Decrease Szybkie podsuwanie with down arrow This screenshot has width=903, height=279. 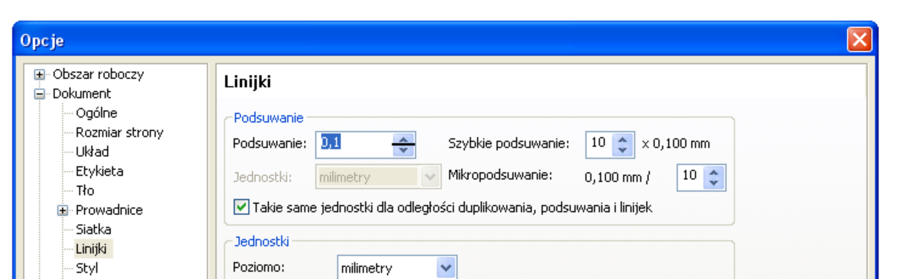point(622,150)
